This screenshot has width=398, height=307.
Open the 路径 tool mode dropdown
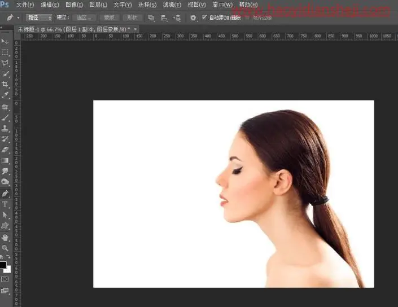coord(39,17)
